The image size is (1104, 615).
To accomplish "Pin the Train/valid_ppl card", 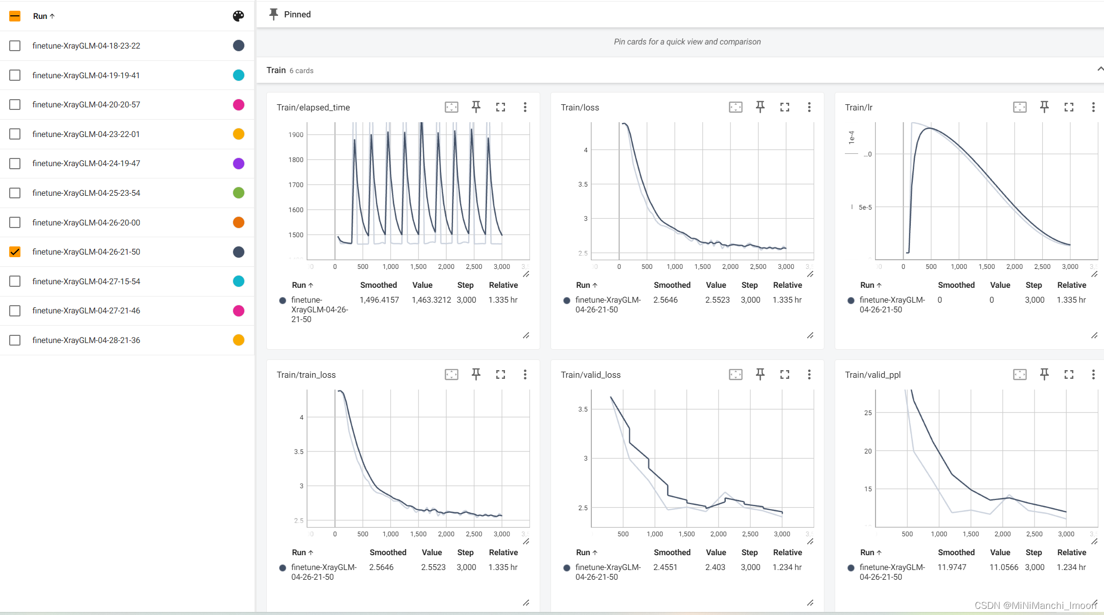I will (1044, 374).
